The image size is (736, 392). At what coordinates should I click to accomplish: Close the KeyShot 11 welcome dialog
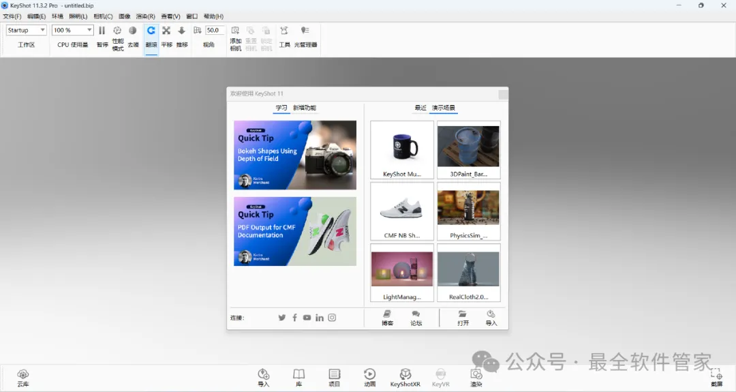tap(503, 94)
